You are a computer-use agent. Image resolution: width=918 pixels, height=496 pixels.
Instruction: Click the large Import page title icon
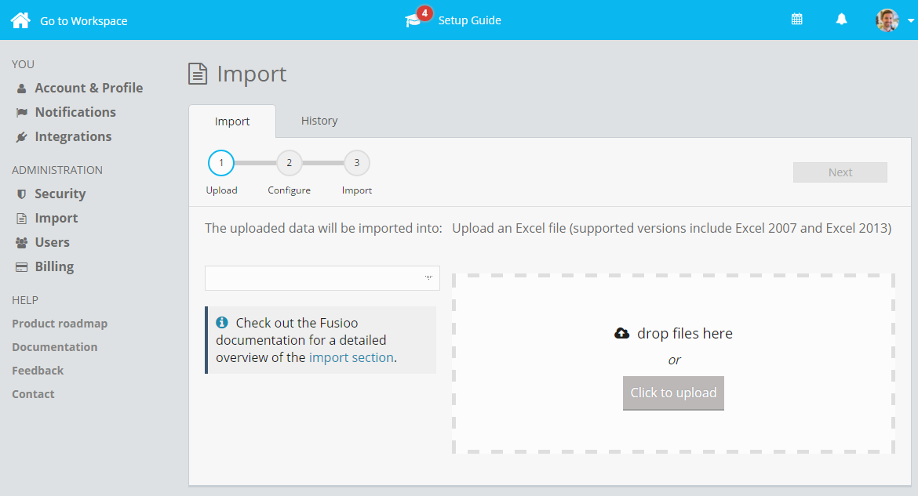[198, 74]
